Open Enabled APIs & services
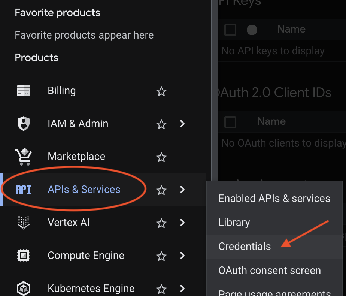The height and width of the screenshot is (296, 346). point(274,198)
